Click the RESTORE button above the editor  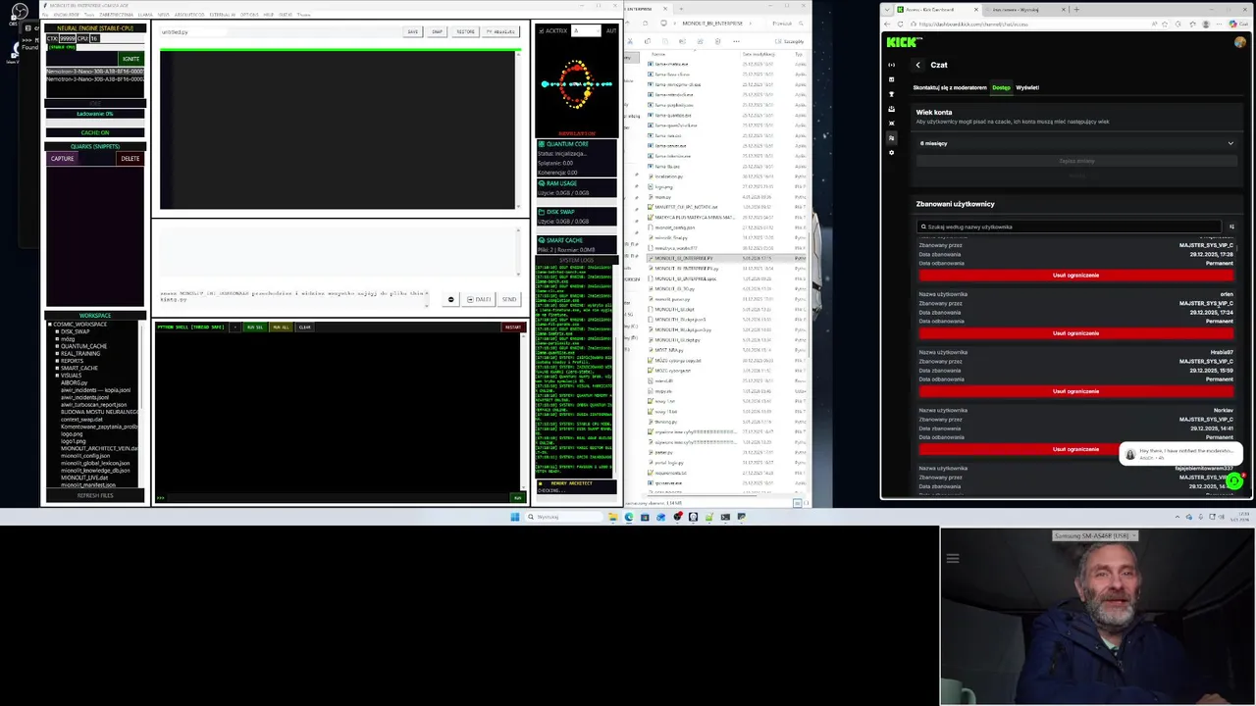click(465, 31)
